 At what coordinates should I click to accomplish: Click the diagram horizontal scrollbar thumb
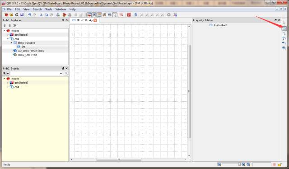pyautogui.click(x=119, y=159)
